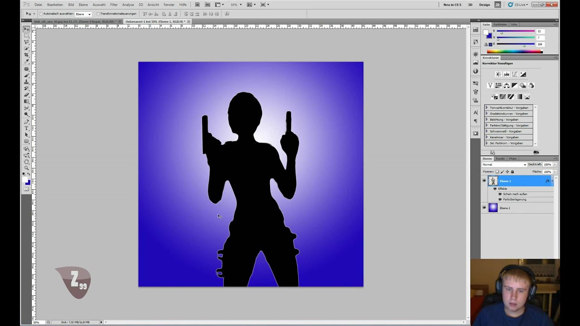Launch Mini Bridge from the application bar
The width and height of the screenshot is (580, 326).
[208, 5]
